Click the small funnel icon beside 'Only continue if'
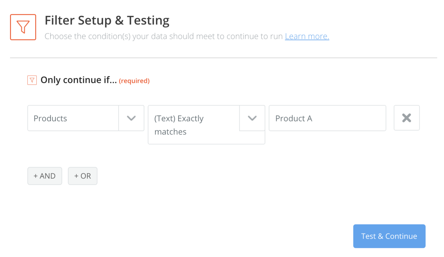 click(x=32, y=80)
